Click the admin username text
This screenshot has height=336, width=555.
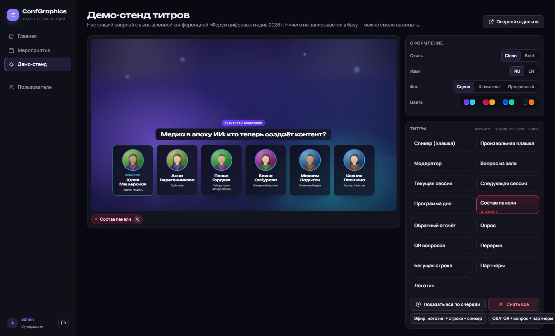pyautogui.click(x=27, y=319)
